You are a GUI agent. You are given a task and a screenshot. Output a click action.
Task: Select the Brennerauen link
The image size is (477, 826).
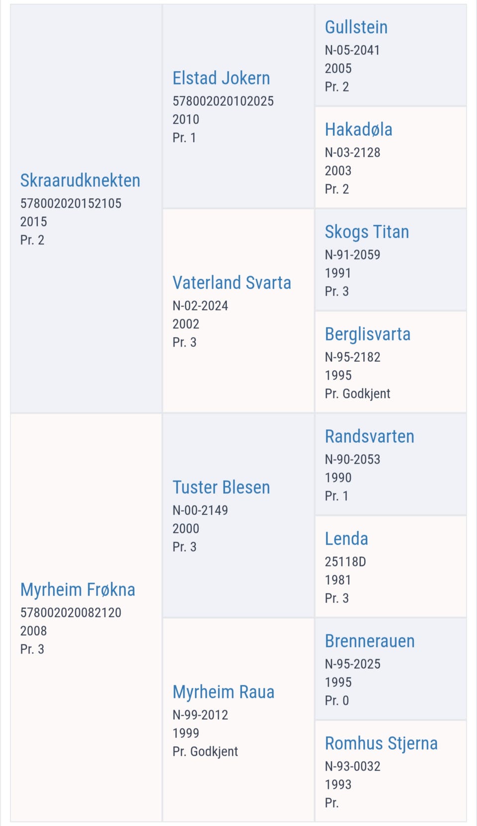coord(370,641)
